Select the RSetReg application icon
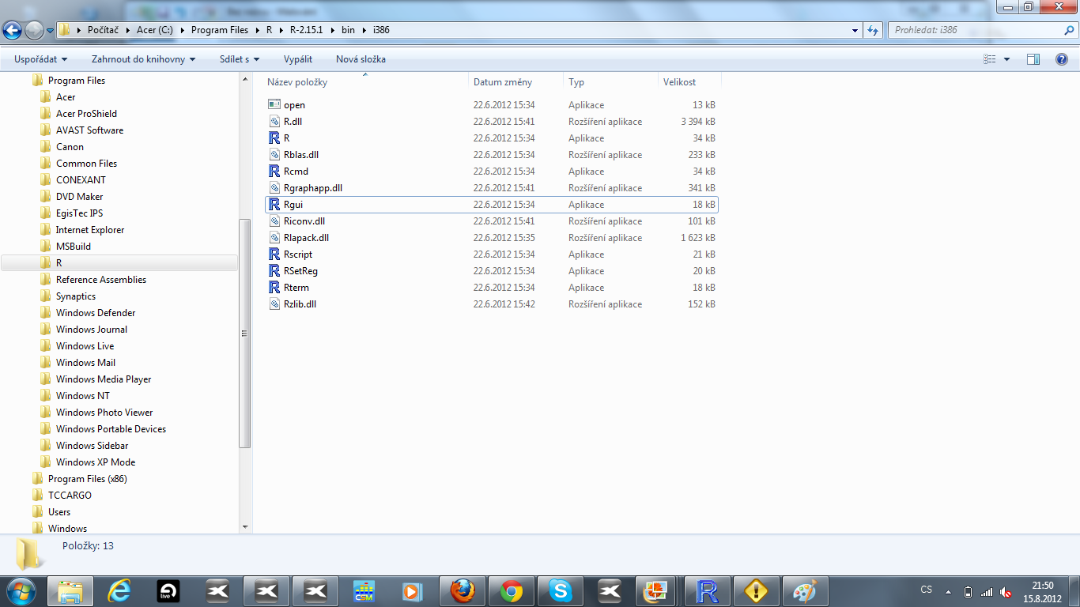Image resolution: width=1080 pixels, height=607 pixels. pos(274,270)
